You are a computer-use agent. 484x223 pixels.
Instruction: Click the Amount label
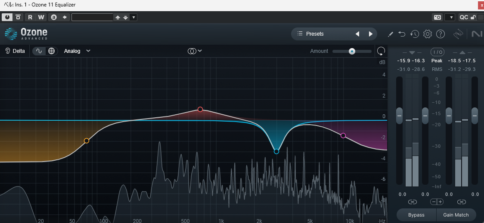pos(319,51)
